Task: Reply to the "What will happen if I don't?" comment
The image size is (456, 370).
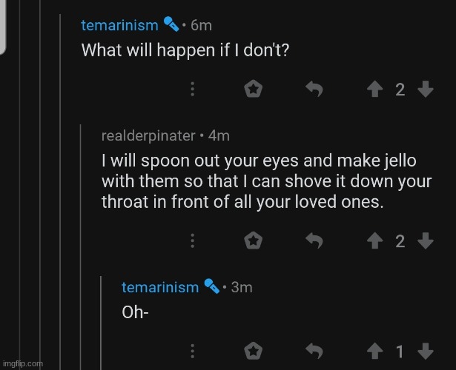Action: pyautogui.click(x=314, y=89)
